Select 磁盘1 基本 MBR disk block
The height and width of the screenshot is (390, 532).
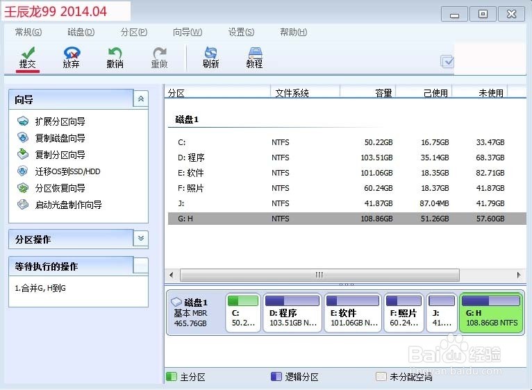[x=194, y=313]
